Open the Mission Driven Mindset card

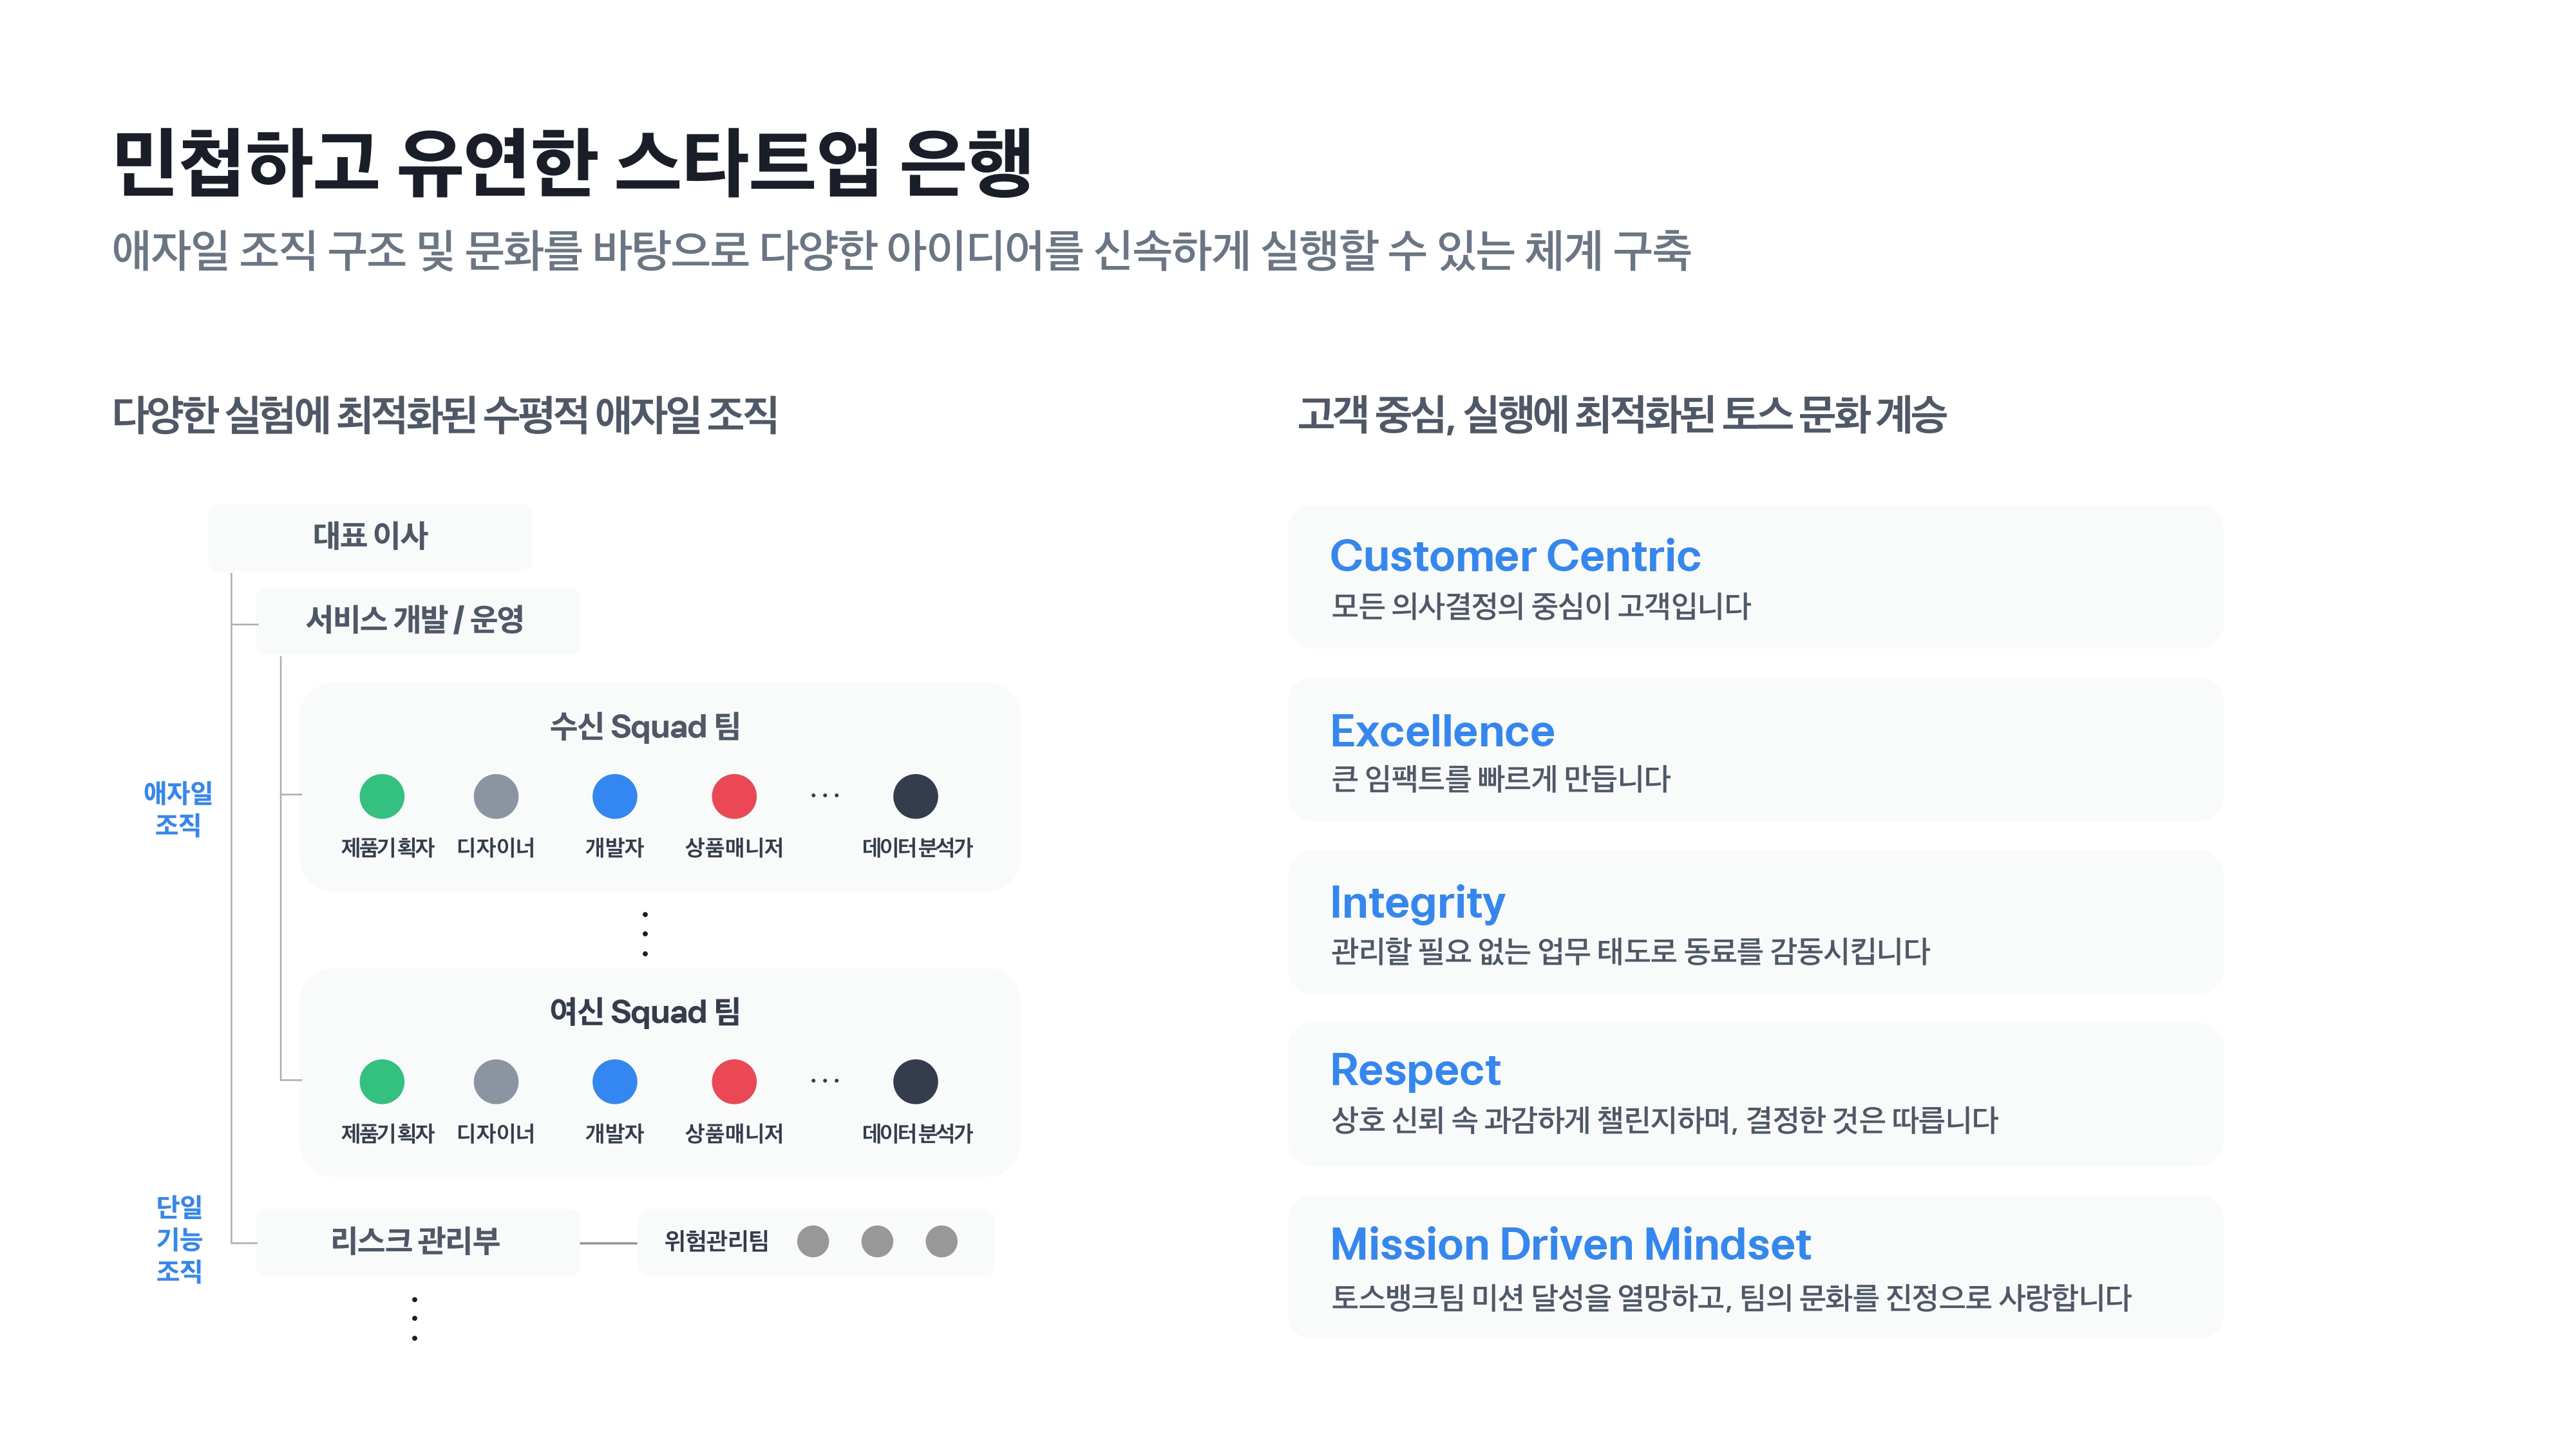point(1755,1266)
